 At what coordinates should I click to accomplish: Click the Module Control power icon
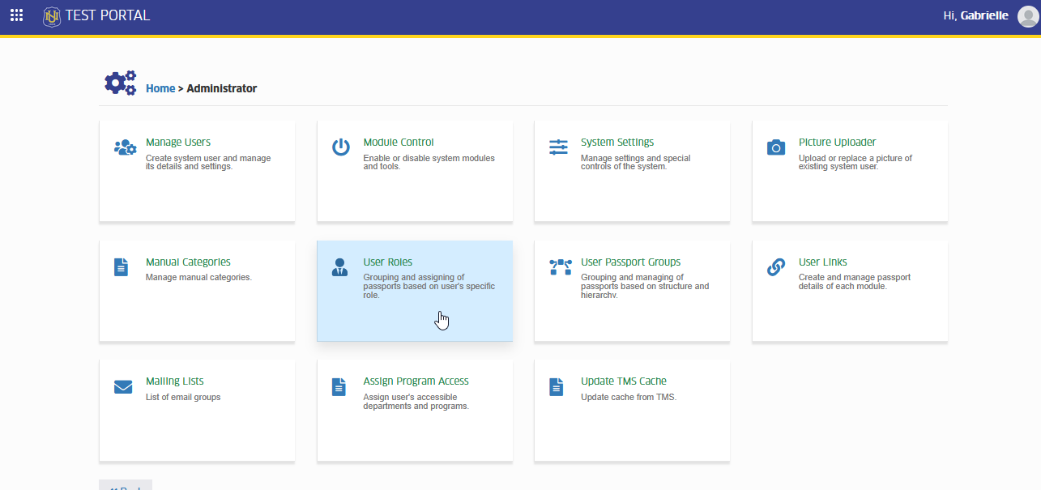pos(341,147)
